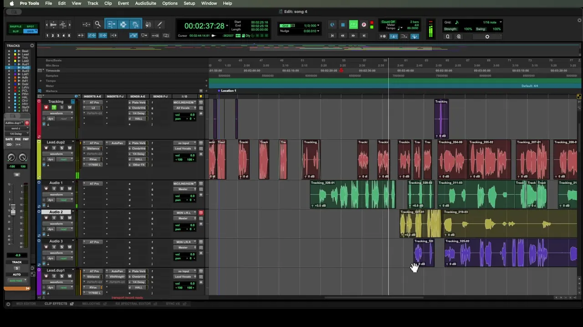The height and width of the screenshot is (327, 583).
Task: Open Tracking track view selector (waveform)
Action: coord(58,113)
